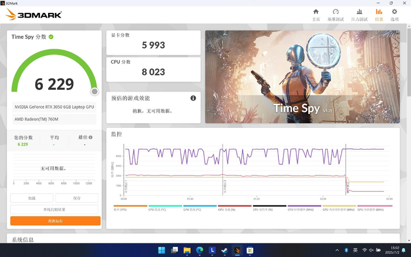Open Microsoft Edge from the taskbar
Viewport: 411px width, 257px height.
pos(200,250)
